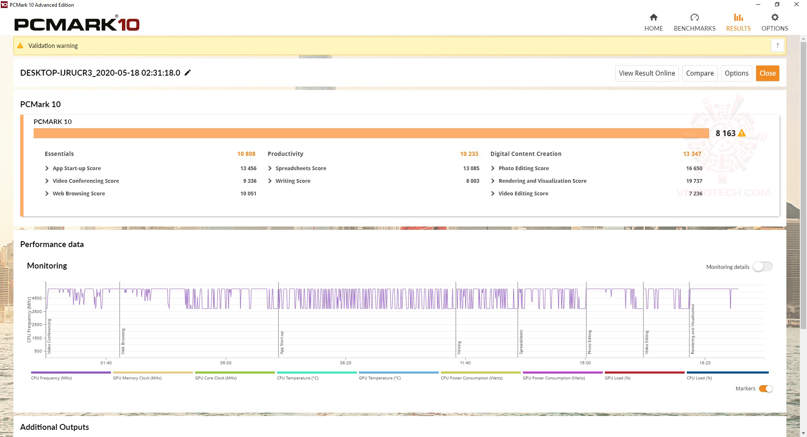This screenshot has height=437, width=807.
Task: Click the Rendering and Visualization chart marker
Action: coord(693,329)
